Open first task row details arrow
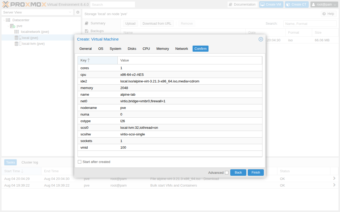 click(334, 178)
